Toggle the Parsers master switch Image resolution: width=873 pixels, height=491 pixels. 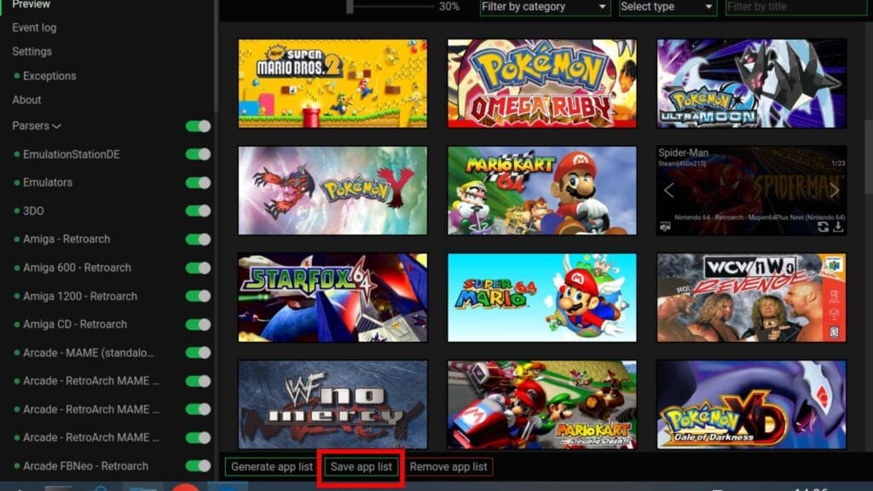pos(198,126)
